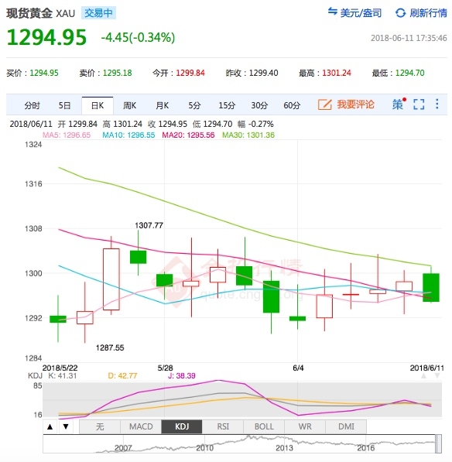
Task: Click the timeline range slider handle
Action: tap(438, 443)
